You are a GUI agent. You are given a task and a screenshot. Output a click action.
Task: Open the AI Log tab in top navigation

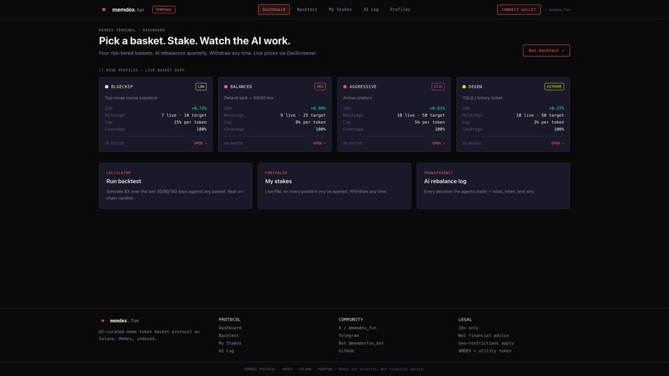(371, 9)
